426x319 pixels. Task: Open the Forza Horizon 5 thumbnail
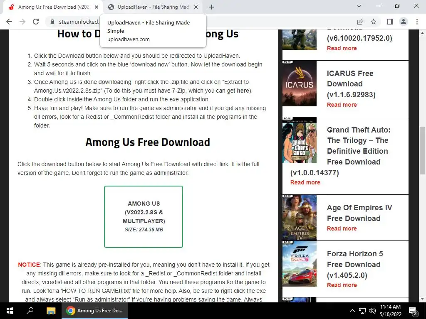[x=300, y=264]
